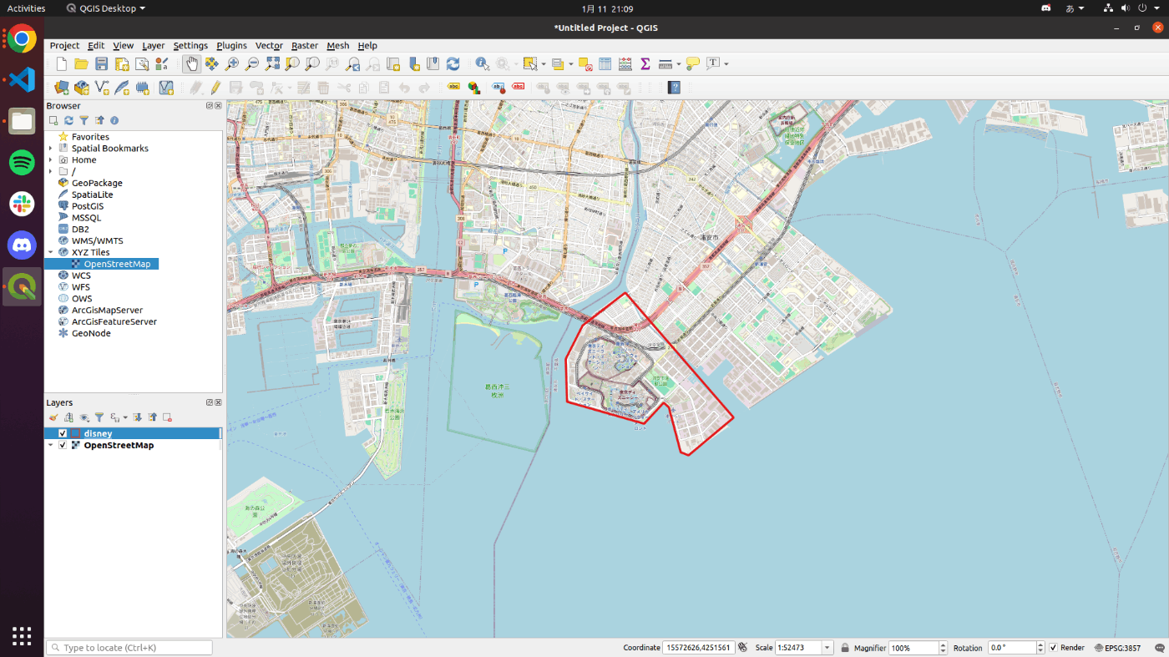This screenshot has height=657, width=1169.
Task: Click the Rotation value field
Action: (x=1011, y=648)
